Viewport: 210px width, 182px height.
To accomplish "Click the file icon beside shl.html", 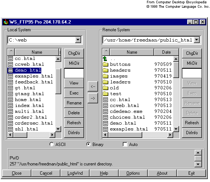I will pyautogui.click(x=10, y=129).
